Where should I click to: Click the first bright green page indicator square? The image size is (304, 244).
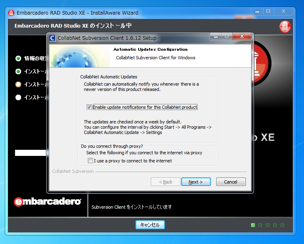[x=253, y=225]
